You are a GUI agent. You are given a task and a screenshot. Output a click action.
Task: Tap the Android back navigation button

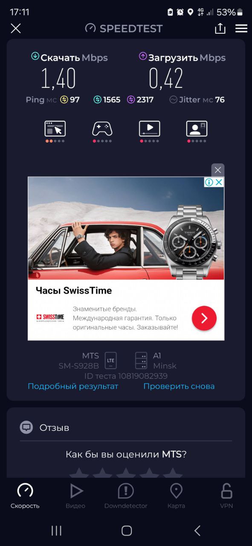tap(197, 530)
